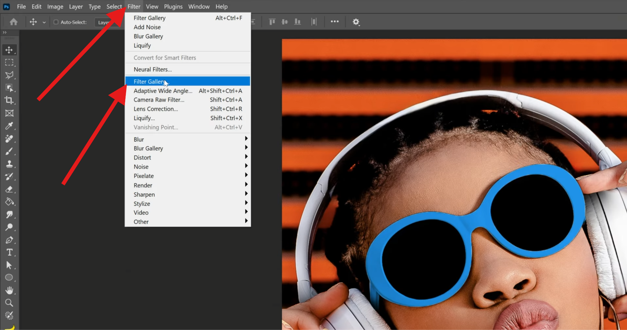The image size is (627, 330).
Task: Click the Photoshop Ps logo icon
Action: pyautogui.click(x=6, y=6)
